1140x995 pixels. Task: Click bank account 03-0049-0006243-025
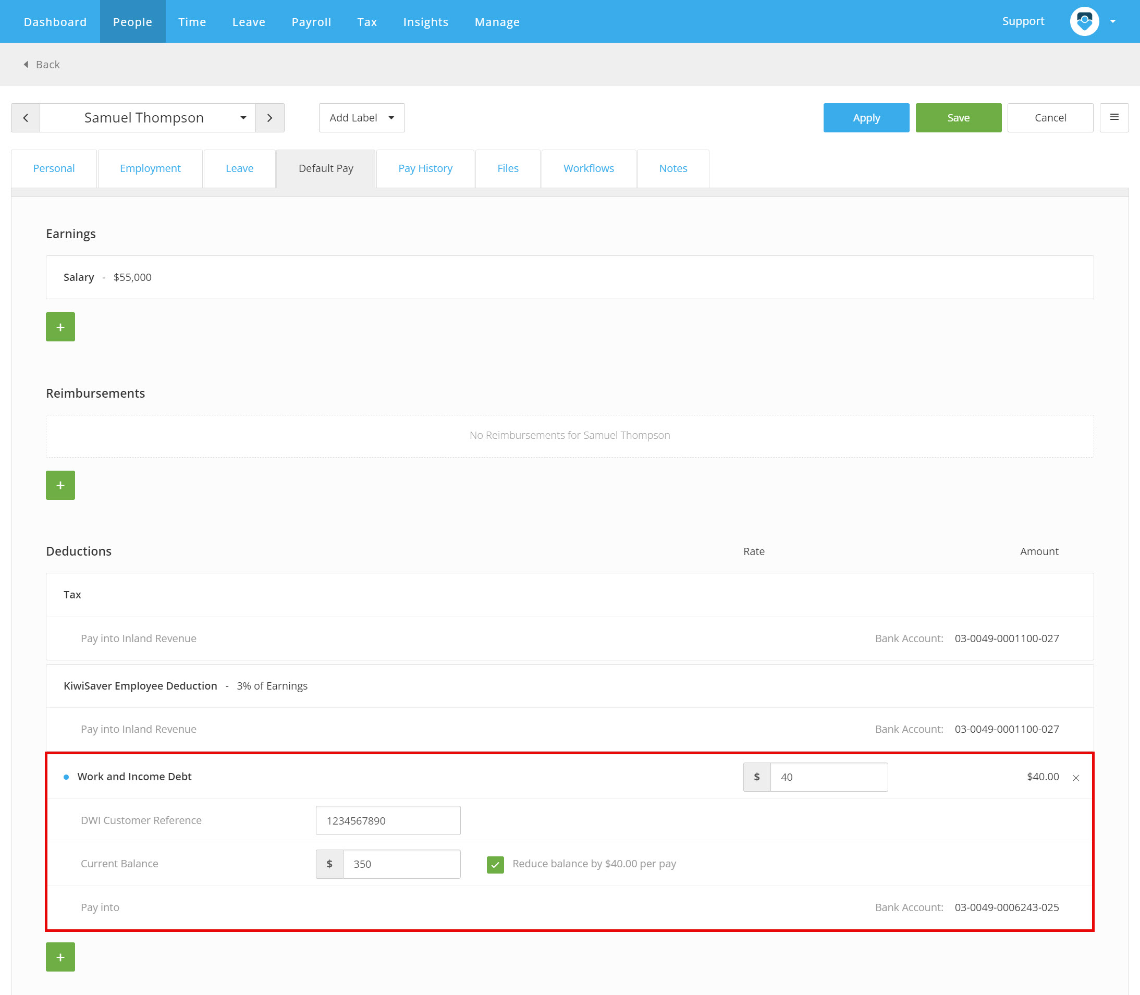pyautogui.click(x=1007, y=907)
